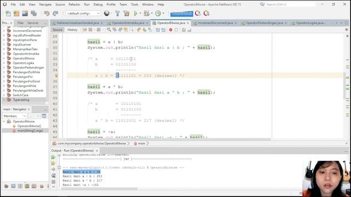Click the New File toolbar icon
The image size is (351, 197).
pyautogui.click(x=8, y=13)
